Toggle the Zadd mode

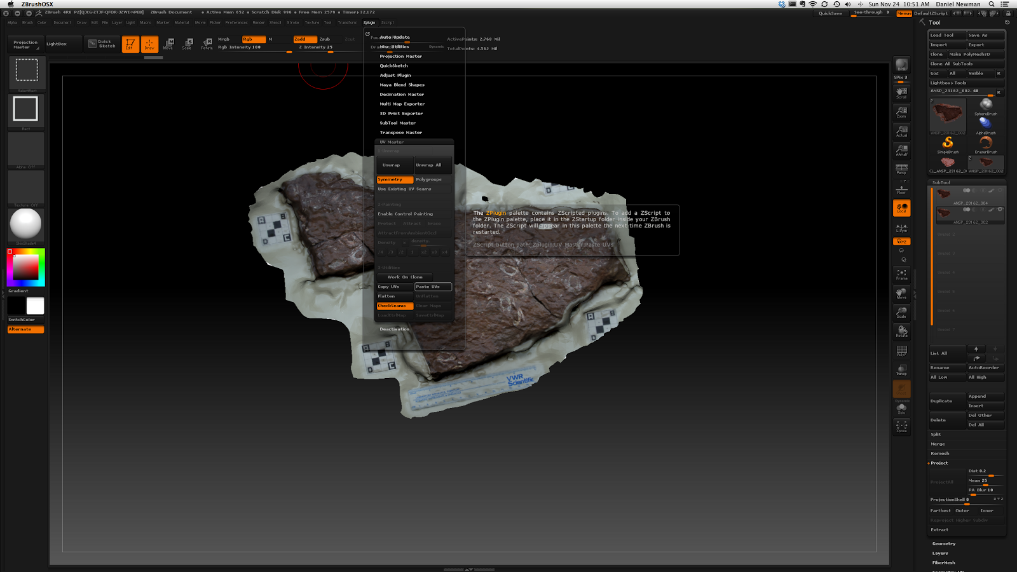[305, 39]
